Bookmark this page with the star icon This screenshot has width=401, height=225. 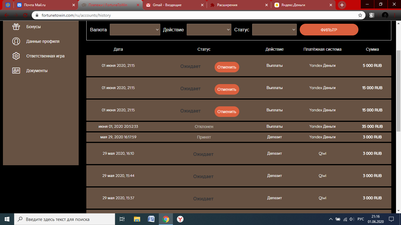point(360,15)
